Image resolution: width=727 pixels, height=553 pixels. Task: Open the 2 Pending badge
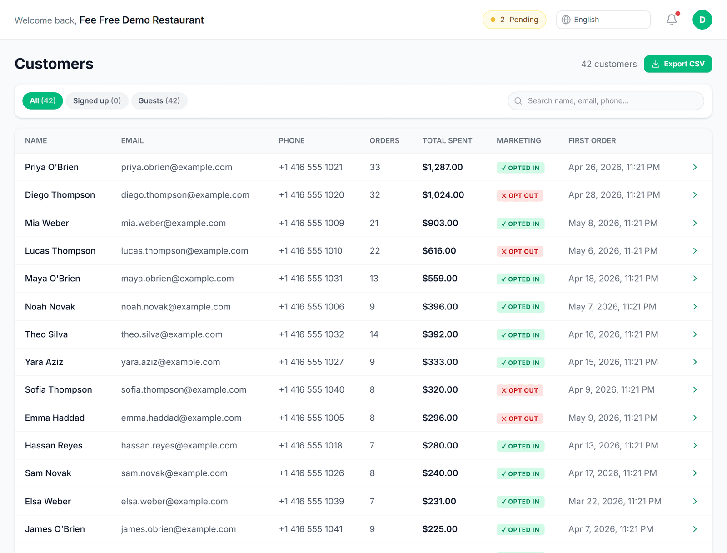[x=514, y=20]
